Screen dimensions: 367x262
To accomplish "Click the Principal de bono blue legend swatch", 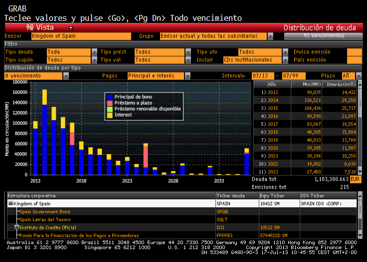I will tap(110, 97).
